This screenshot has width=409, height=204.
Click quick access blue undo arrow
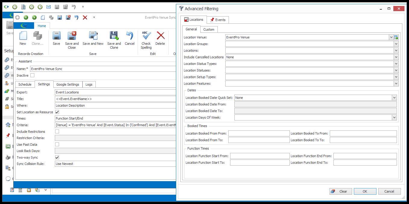point(76,17)
